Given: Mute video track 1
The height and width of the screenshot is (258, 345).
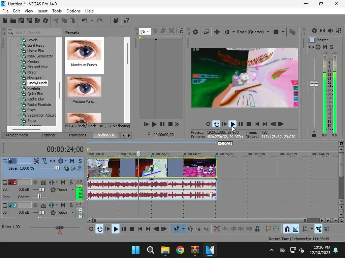Looking at the screenshot, I should pyautogui.click(x=72, y=161).
